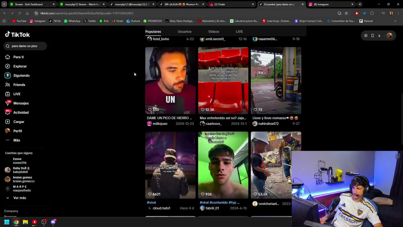Image resolution: width=403 pixels, height=227 pixels.
Task: Switch to Stream - Kick Dashboard tab
Action: point(32,4)
